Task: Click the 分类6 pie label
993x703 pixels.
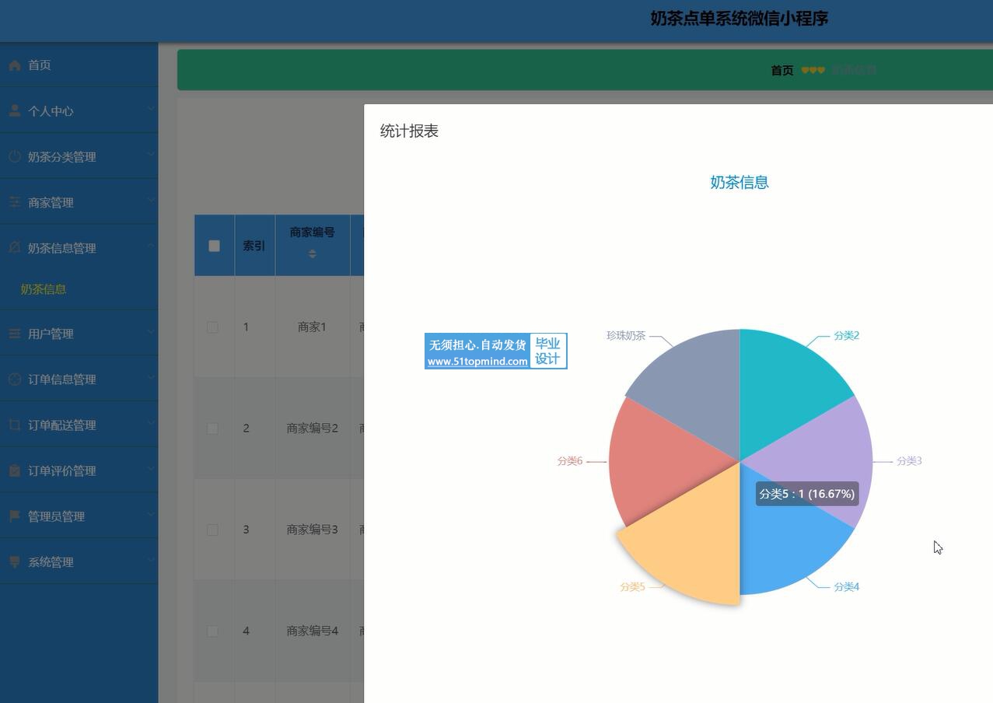Action: pos(569,461)
